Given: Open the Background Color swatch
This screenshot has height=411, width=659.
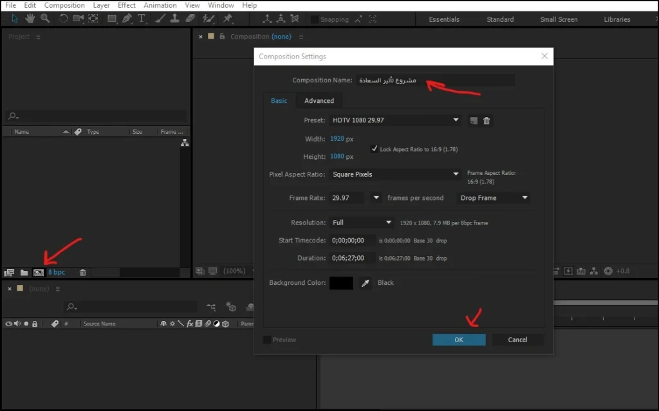Looking at the screenshot, I should click(341, 283).
